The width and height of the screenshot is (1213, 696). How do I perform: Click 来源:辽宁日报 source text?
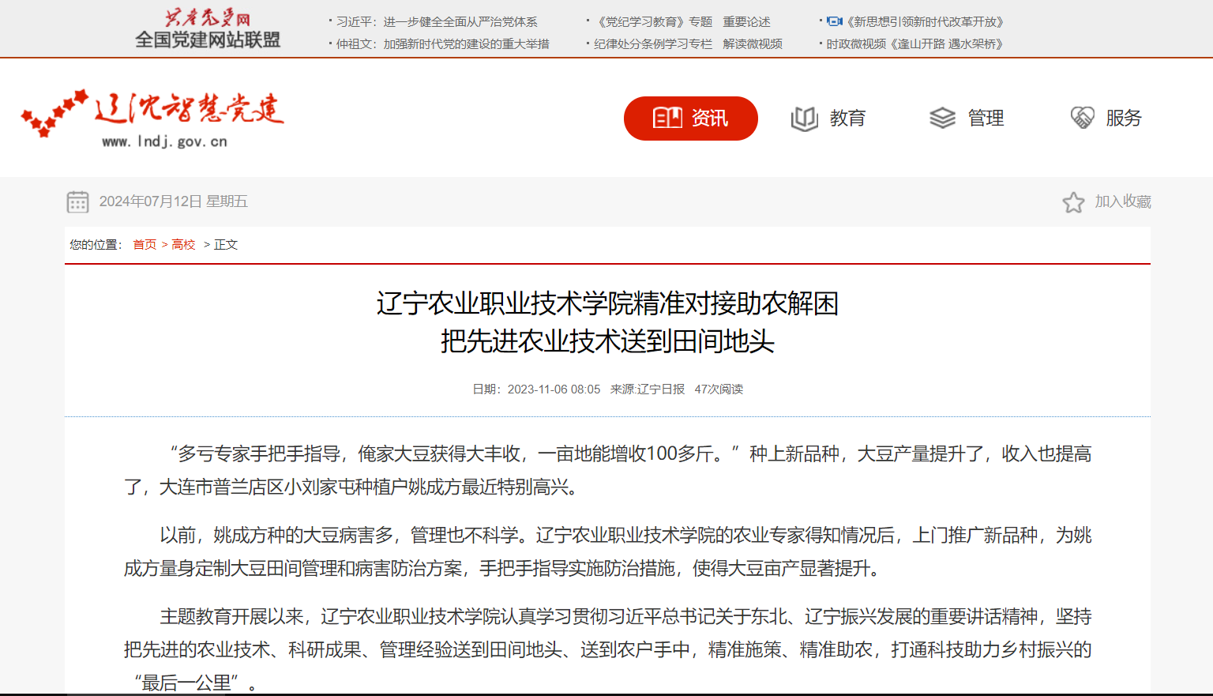[648, 389]
